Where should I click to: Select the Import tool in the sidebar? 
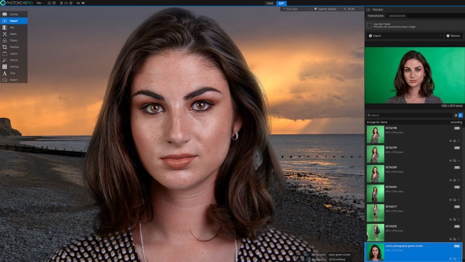click(x=14, y=21)
